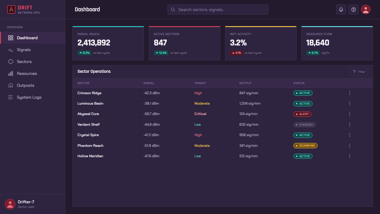This screenshot has width=380, height=214.
Task: Go to Dashboard in sidebar
Action: click(33, 38)
